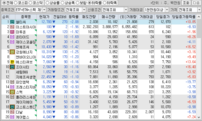This screenshot has height=121, width=202.
Task: Click the 주 badge icon beside 파인엠텍
Action: point(12,82)
